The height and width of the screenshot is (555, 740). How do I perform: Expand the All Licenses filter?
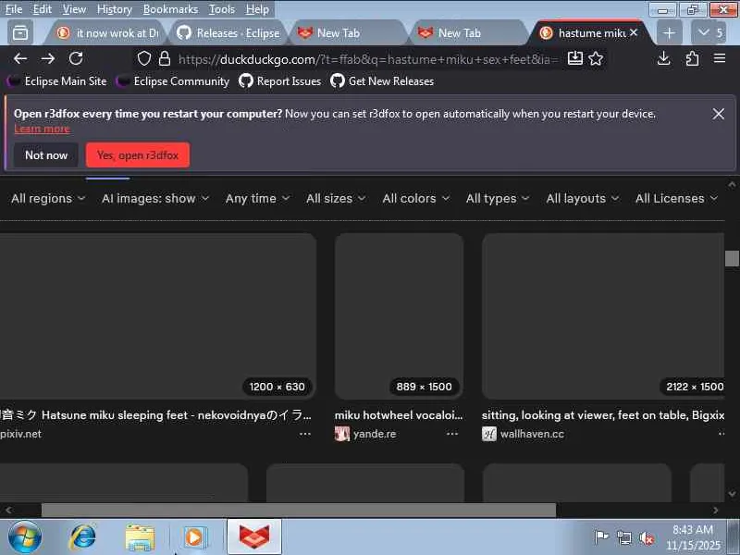click(676, 199)
